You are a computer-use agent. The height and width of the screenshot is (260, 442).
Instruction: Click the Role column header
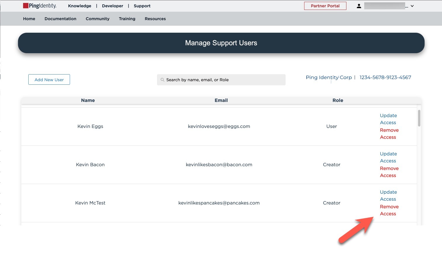pyautogui.click(x=338, y=100)
